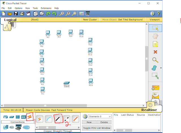Choose the Resize Shape tool
This screenshot has height=133, width=181.
pos(155,76)
